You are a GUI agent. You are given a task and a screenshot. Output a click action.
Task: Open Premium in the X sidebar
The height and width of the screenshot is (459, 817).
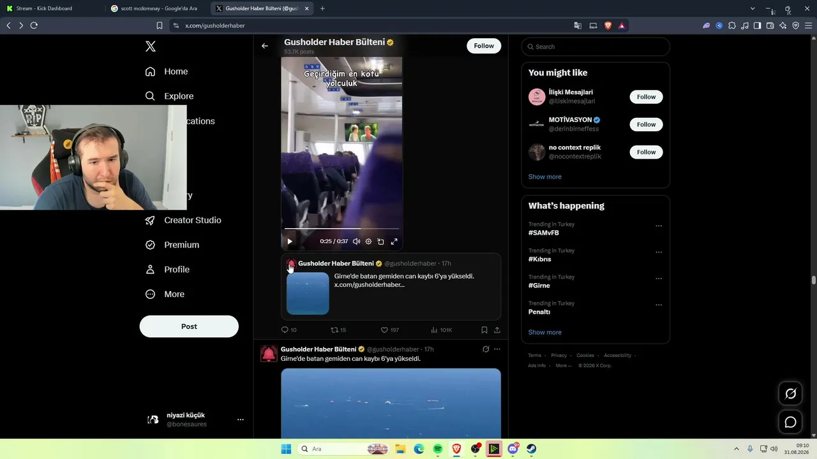[172, 245]
